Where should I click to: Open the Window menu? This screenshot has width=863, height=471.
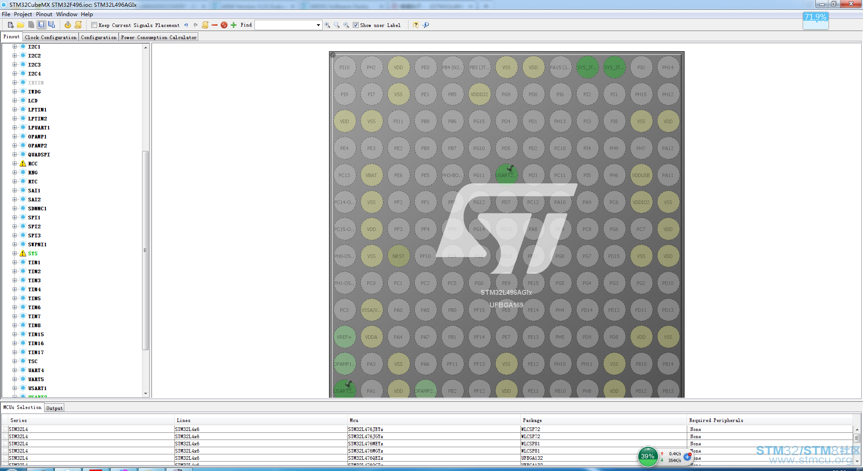click(x=67, y=14)
